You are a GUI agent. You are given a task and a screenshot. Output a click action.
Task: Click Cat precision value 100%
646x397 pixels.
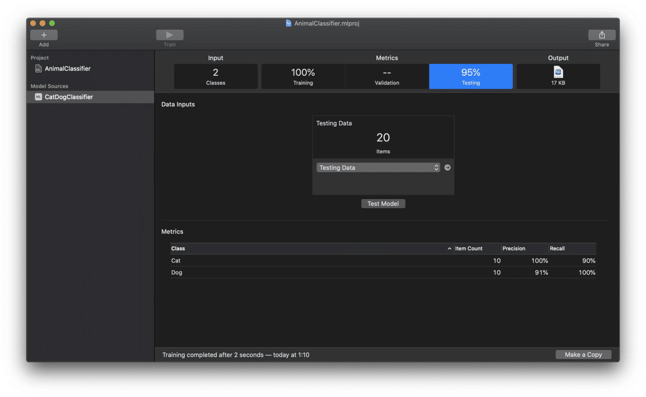pyautogui.click(x=539, y=260)
